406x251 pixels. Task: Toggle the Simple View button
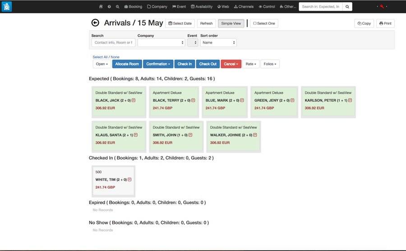[x=231, y=23]
